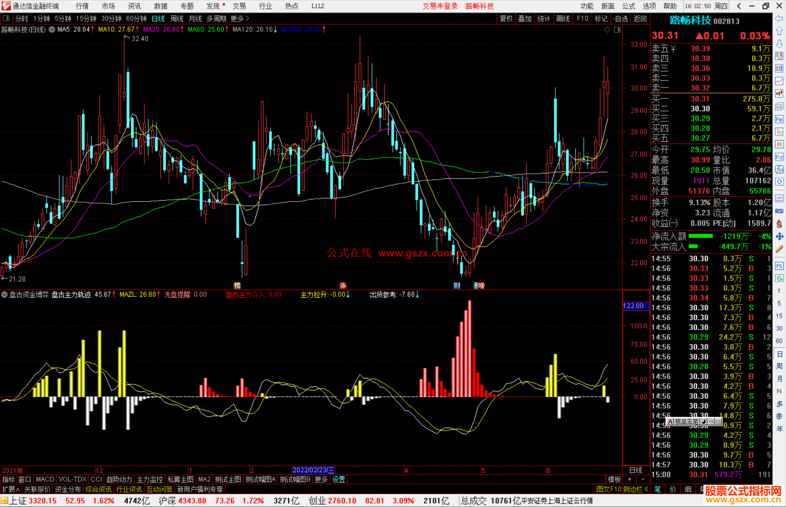This screenshot has width=786, height=507.
Task: Select the 季 quarterly period in sidebar
Action: [779, 416]
